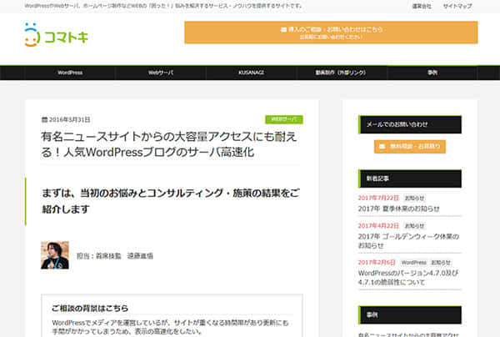Click the envelope icon on the sidebar 無料相談 button
500x337 pixels.
[x=382, y=147]
